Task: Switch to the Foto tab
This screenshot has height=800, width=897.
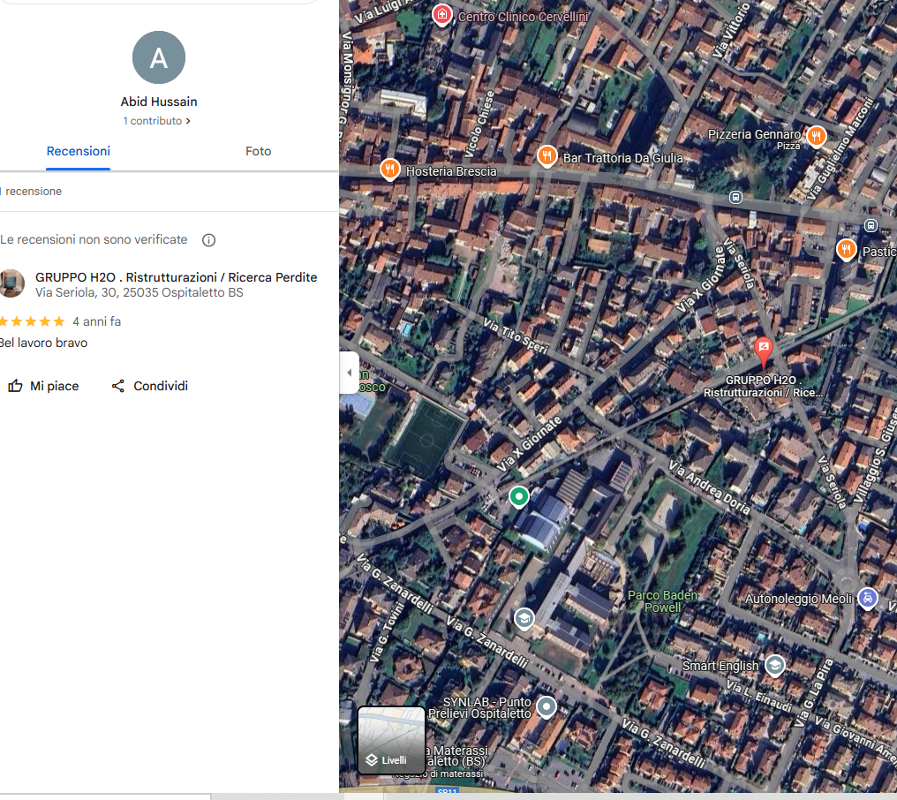Action: 258,151
